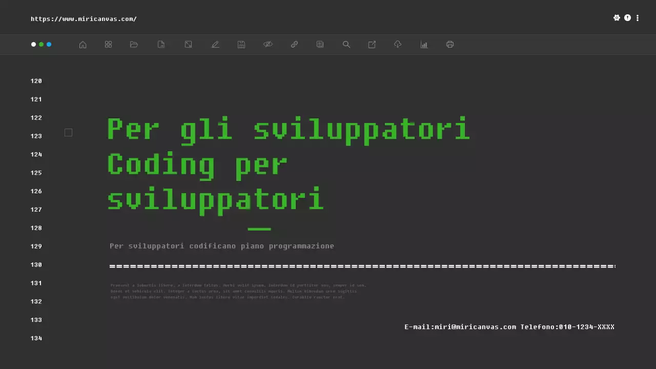Open the settings gear menu
The height and width of the screenshot is (369, 656).
click(617, 17)
